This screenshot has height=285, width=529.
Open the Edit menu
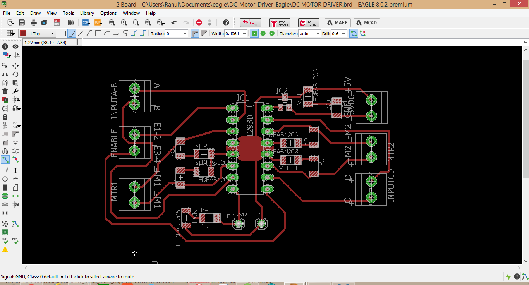(20, 13)
